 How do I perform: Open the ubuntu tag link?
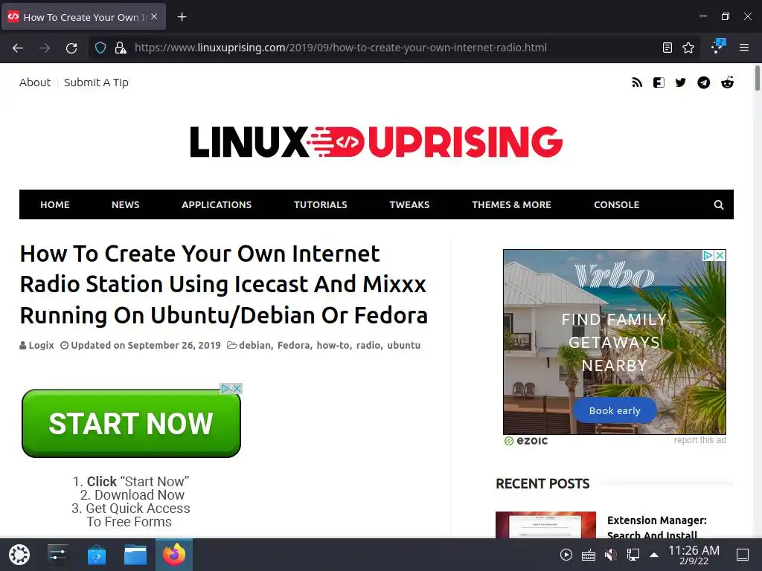404,345
